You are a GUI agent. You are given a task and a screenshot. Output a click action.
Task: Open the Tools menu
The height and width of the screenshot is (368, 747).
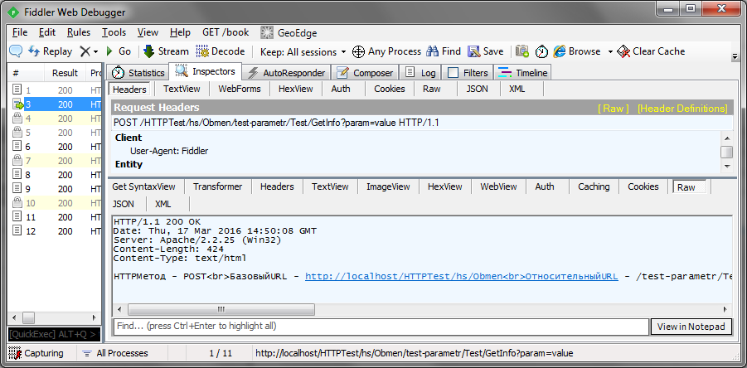pos(114,32)
